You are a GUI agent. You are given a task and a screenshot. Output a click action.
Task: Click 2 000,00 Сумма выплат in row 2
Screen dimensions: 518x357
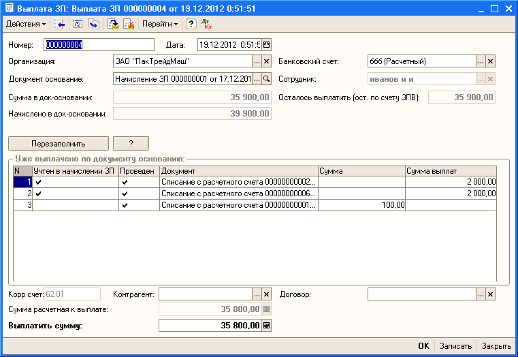pos(451,193)
